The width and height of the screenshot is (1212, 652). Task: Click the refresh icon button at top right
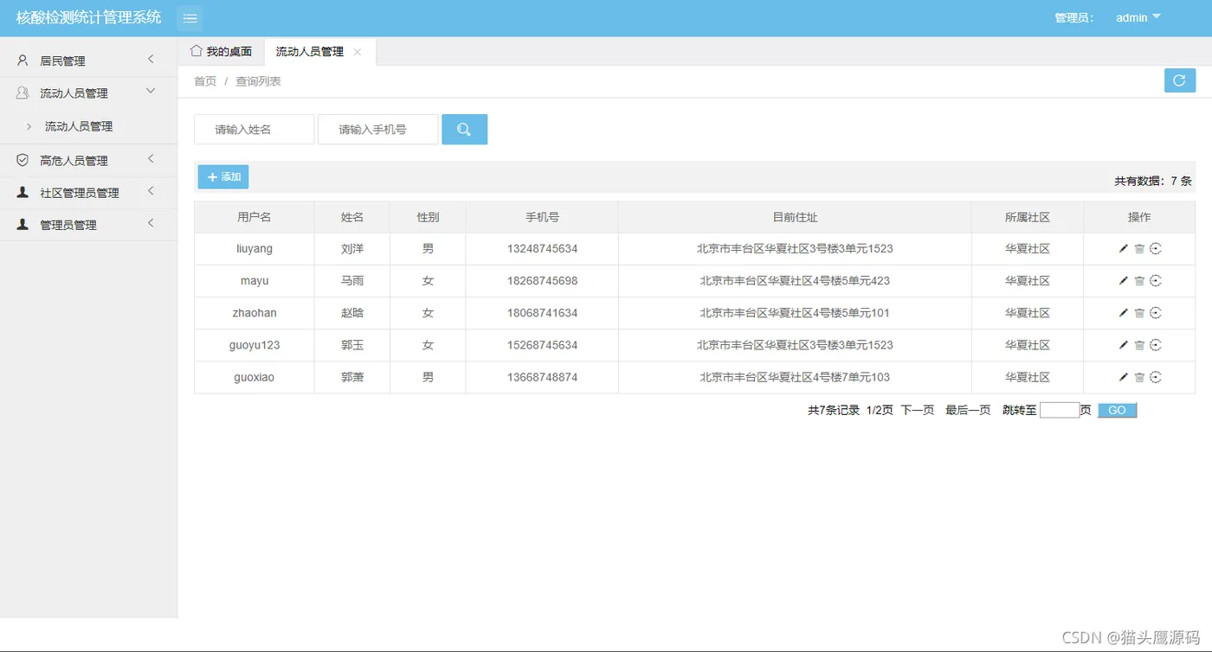click(1179, 80)
